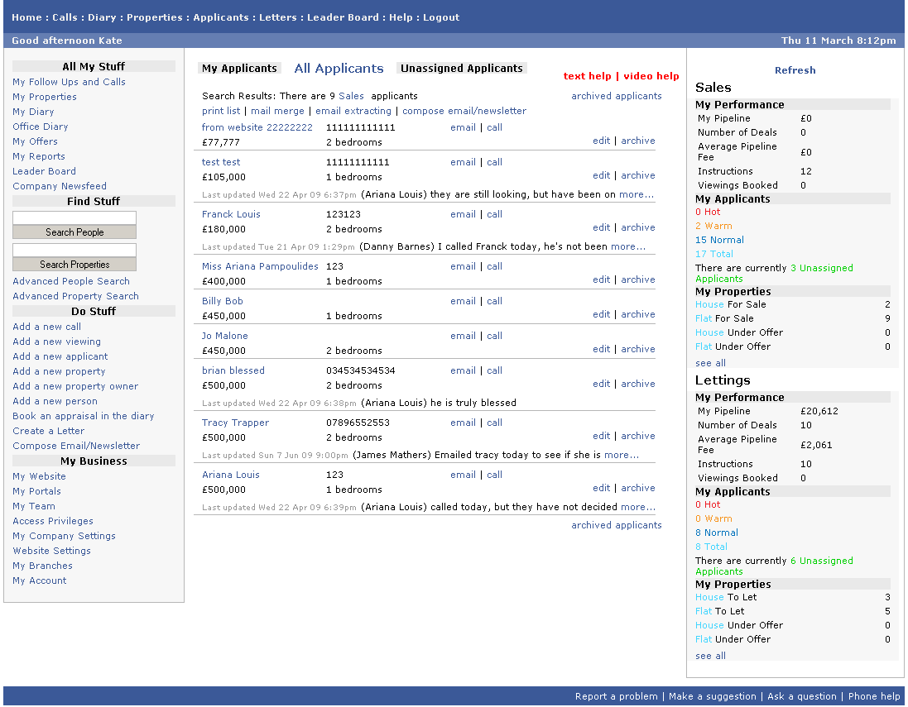Click Add a new call

coord(47,327)
